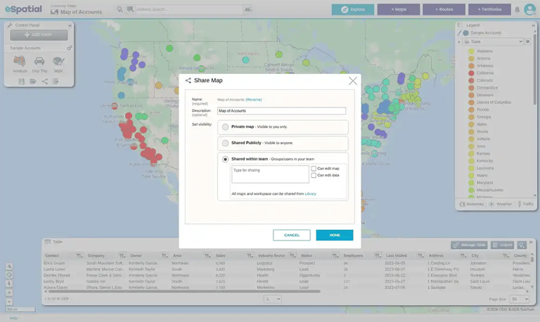The height and width of the screenshot is (322, 540).
Task: Toggle the eye visibility icon in Legend
Action: [x=527, y=41]
